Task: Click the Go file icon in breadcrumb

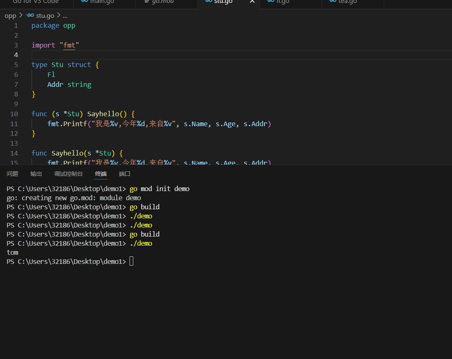Action: pos(30,15)
